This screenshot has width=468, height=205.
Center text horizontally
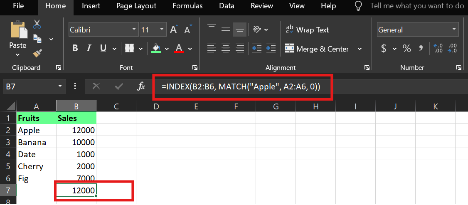pos(226,48)
